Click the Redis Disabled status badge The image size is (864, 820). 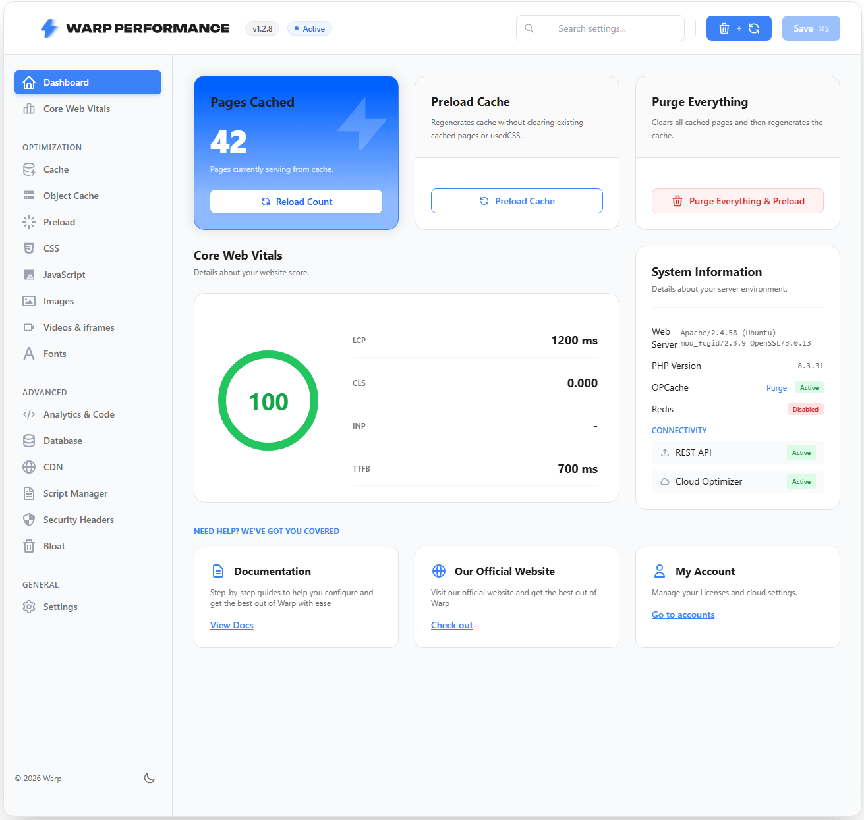(x=805, y=409)
